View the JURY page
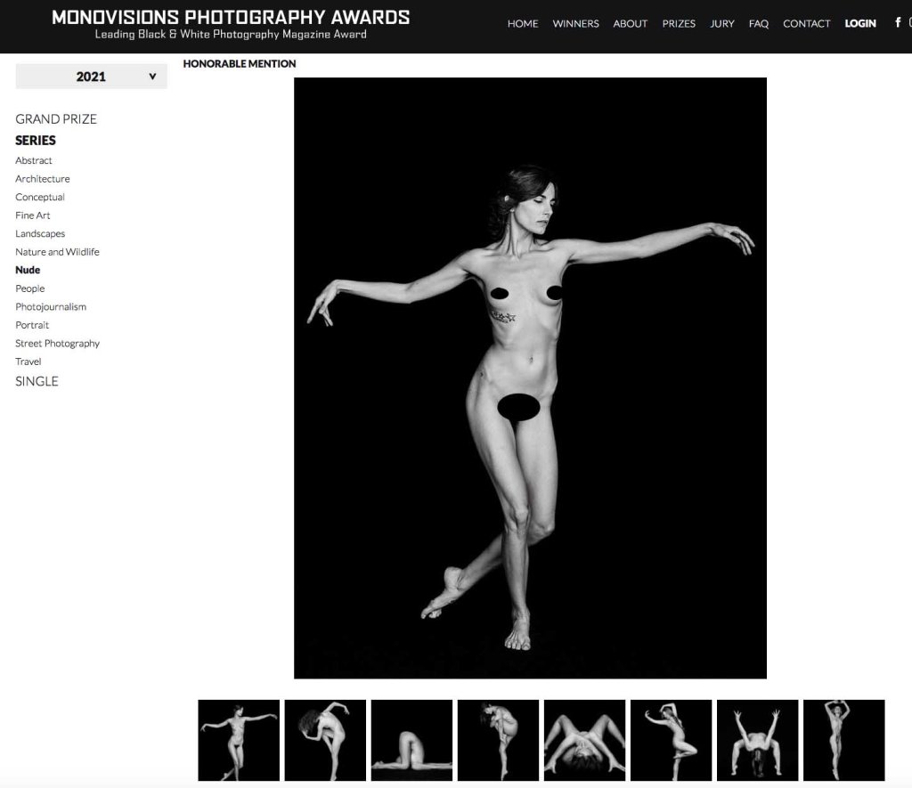Image resolution: width=912 pixels, height=788 pixels. pos(721,24)
